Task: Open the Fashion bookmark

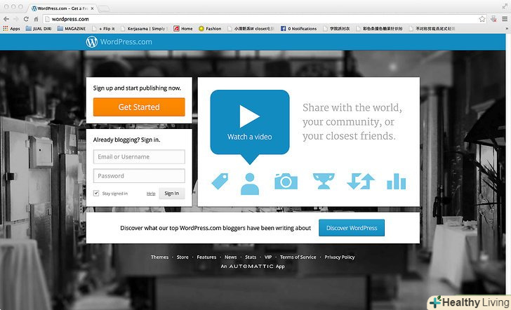Action: pos(210,29)
